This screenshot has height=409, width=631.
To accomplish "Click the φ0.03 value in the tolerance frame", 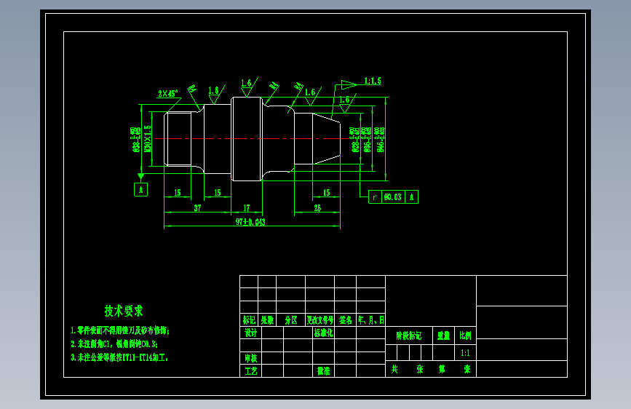I will pos(392,197).
